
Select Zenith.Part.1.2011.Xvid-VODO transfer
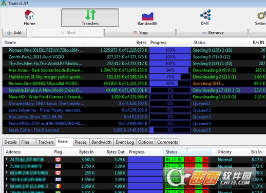134,57
